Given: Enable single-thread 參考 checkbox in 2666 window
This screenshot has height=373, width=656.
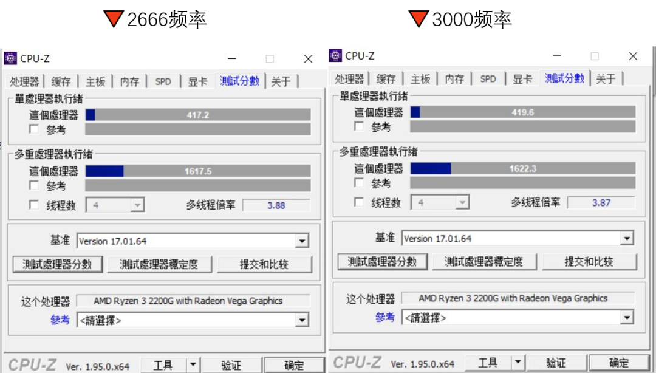Looking at the screenshot, I should point(34,129).
